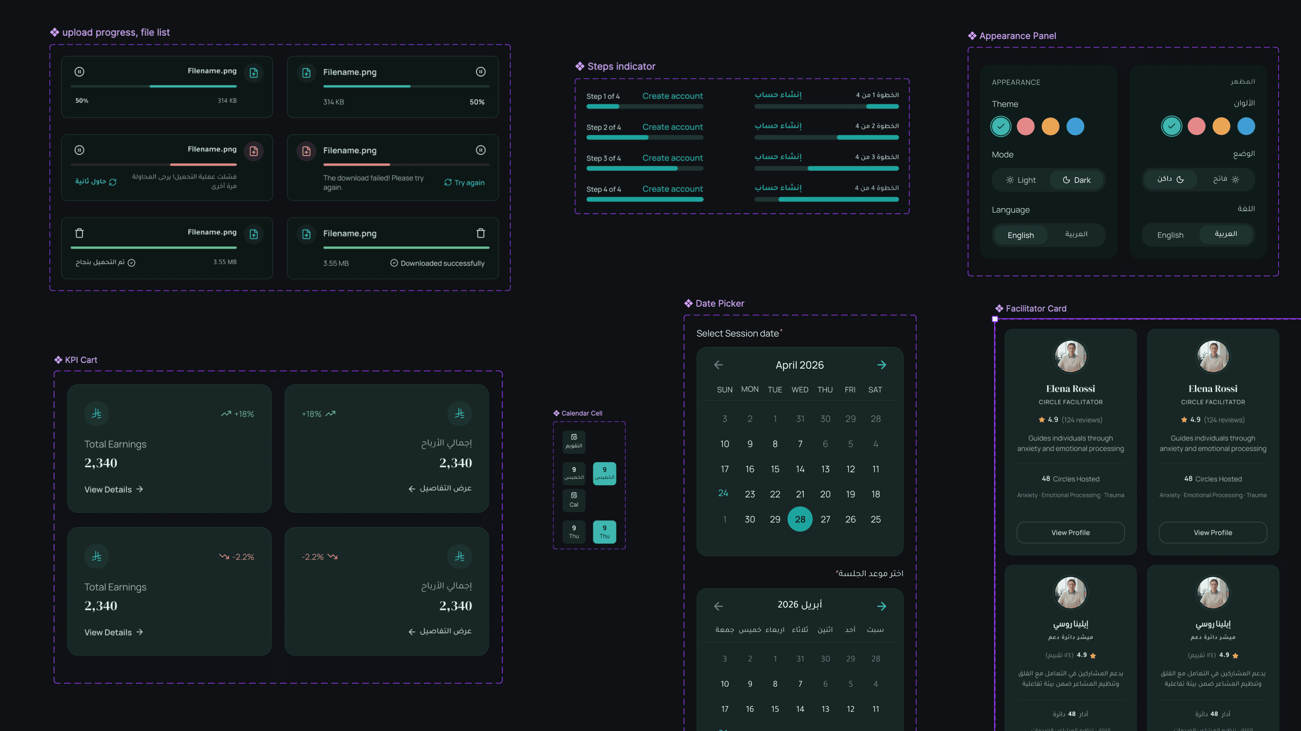Click the file upload icon on Arabic 50% card

pyautogui.click(x=254, y=73)
